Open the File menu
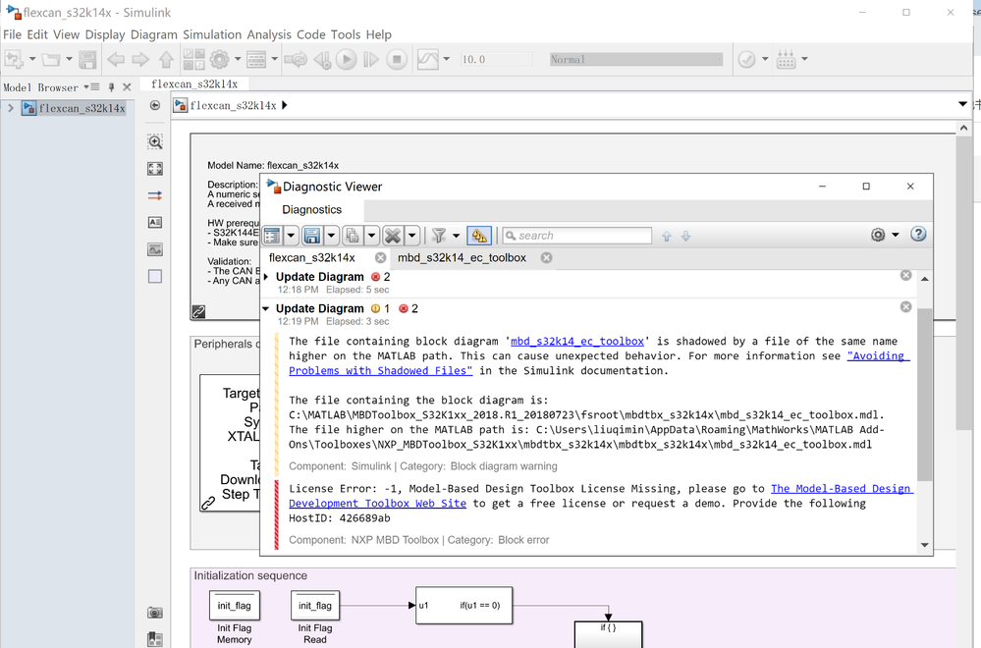Viewport: 981px width, 648px height. 12,34
